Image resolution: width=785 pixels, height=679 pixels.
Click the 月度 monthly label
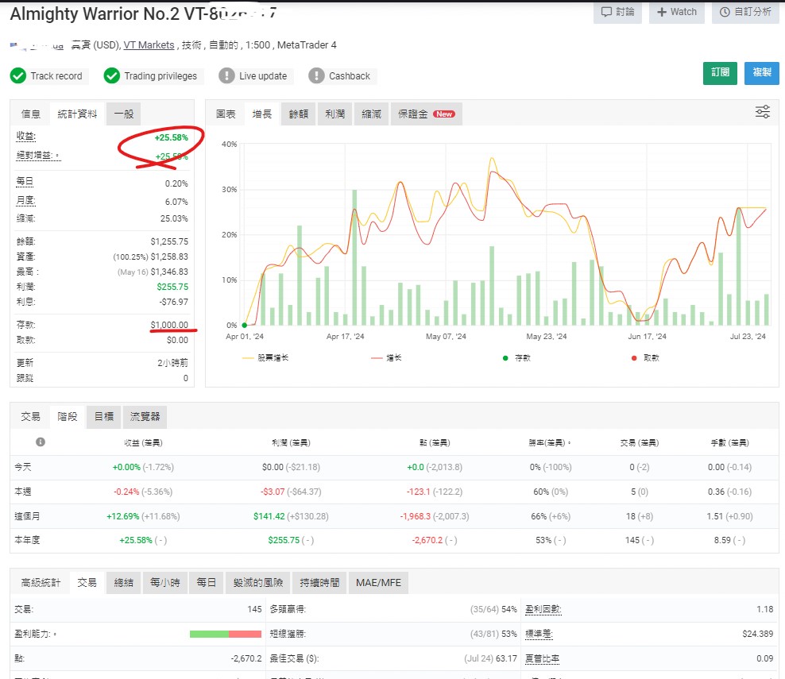25,201
